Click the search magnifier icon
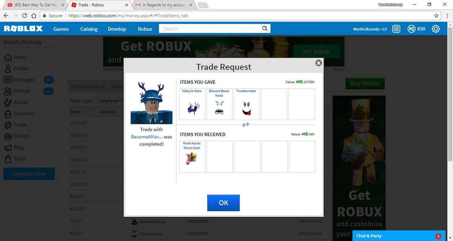Viewport: 453px width, 241px height. coord(265,29)
